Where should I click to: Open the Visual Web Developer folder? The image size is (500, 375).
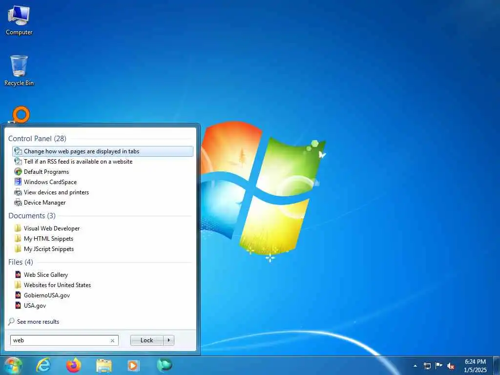103,229
